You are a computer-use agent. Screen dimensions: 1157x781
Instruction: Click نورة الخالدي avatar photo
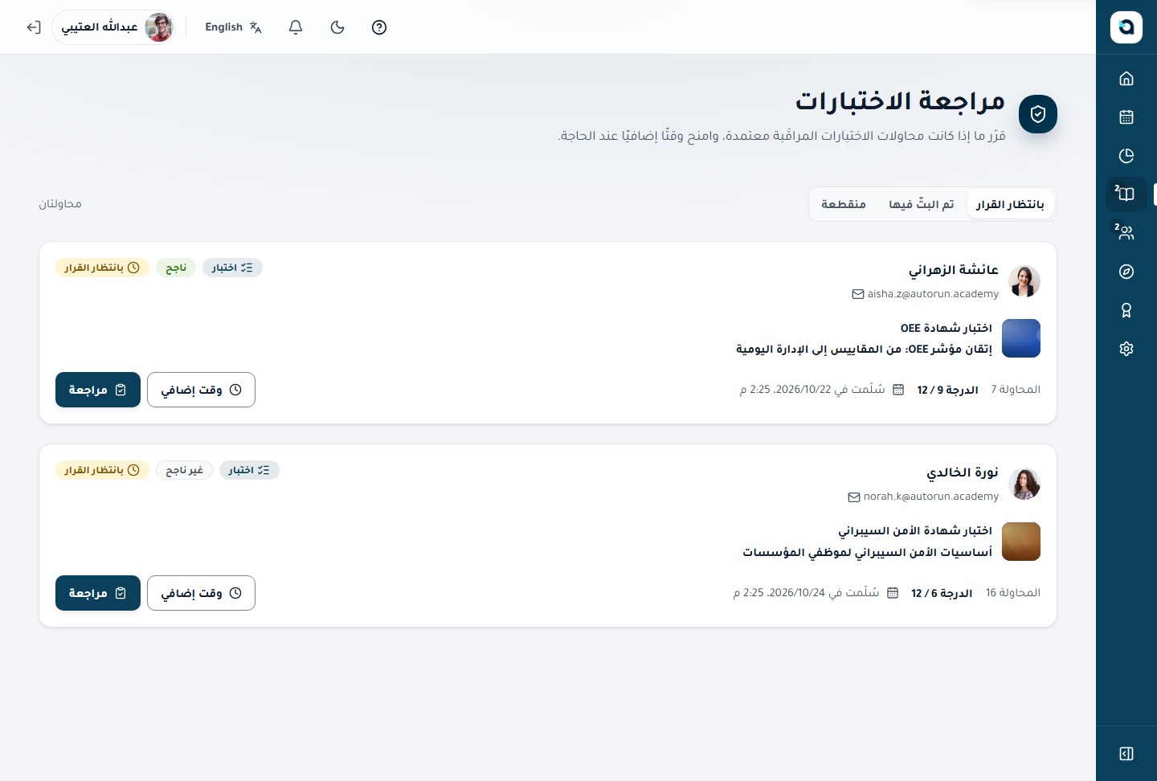tap(1024, 484)
